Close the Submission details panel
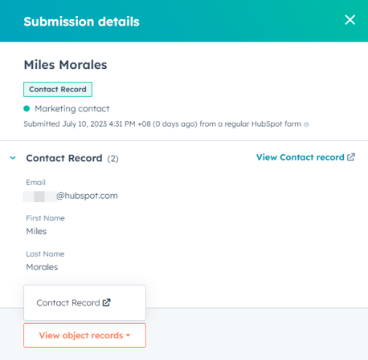The image size is (368, 360). [x=350, y=20]
